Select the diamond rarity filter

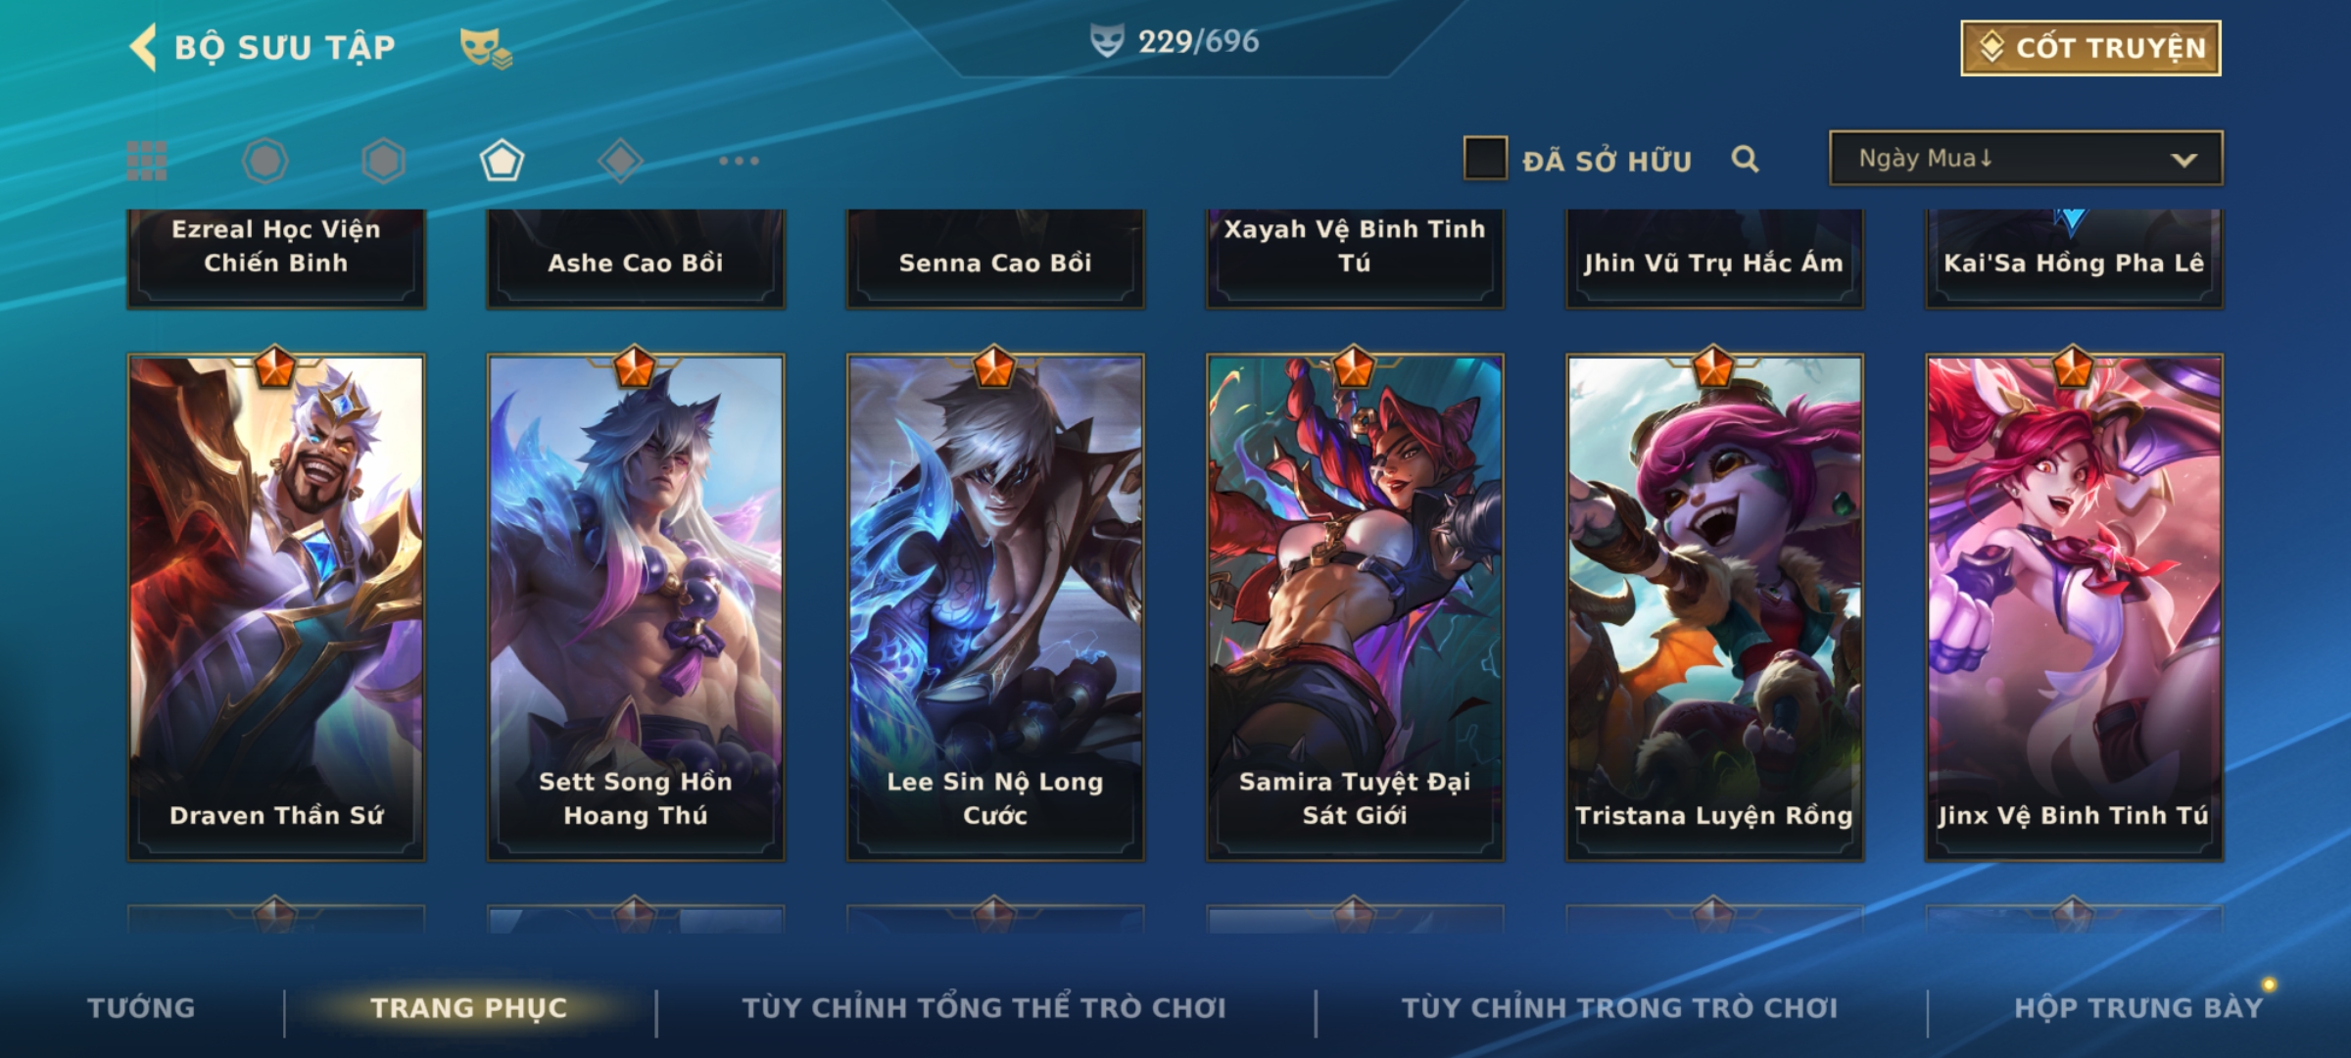620,161
